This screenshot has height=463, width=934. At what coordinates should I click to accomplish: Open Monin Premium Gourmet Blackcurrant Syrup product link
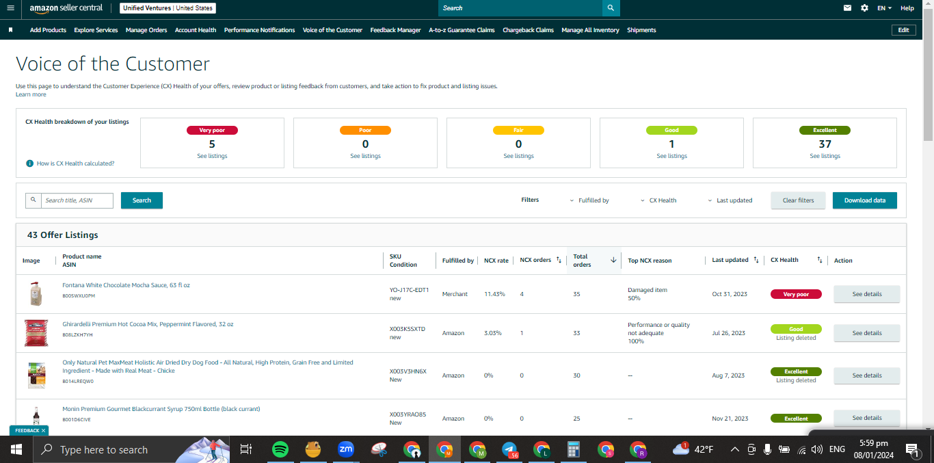click(x=161, y=409)
